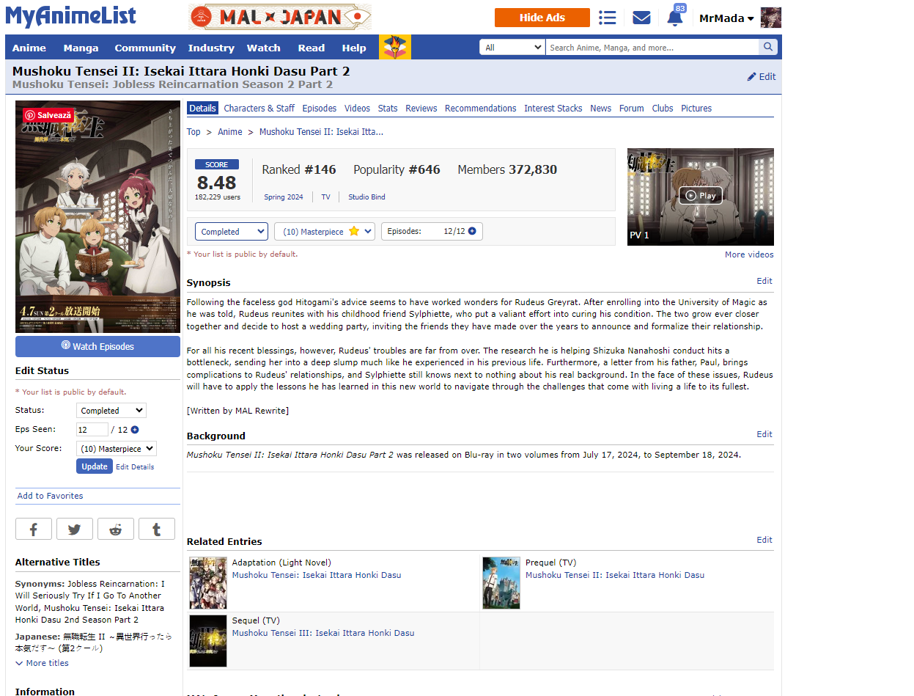
Task: Increment Eps Seen plus icon in Edit Status
Action: [135, 430]
